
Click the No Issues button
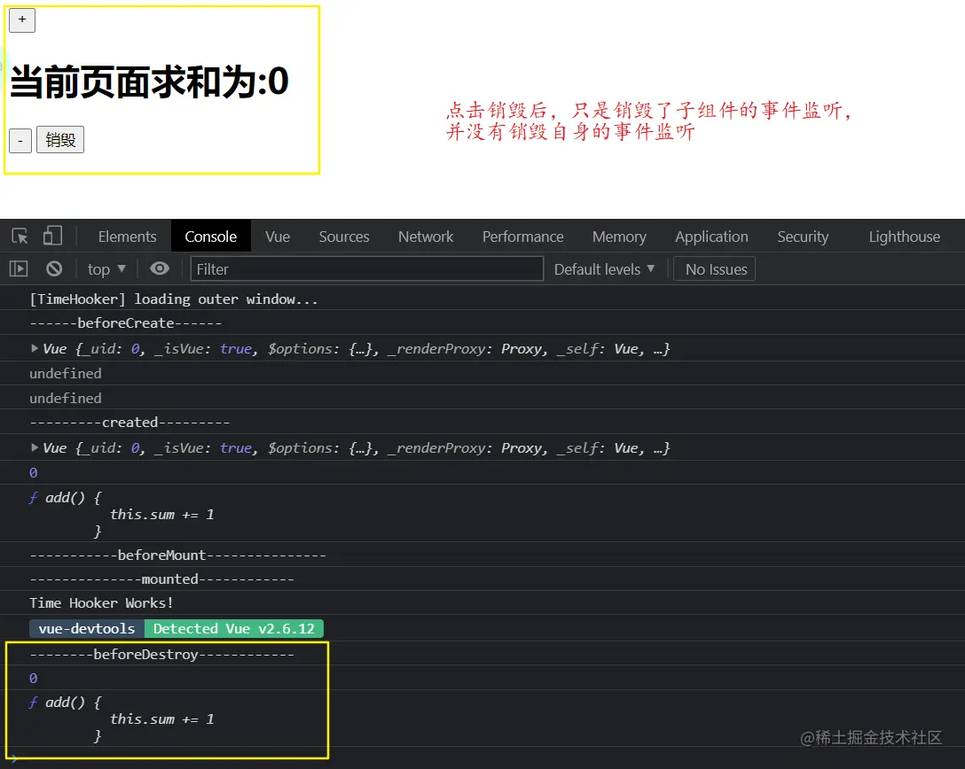(715, 269)
